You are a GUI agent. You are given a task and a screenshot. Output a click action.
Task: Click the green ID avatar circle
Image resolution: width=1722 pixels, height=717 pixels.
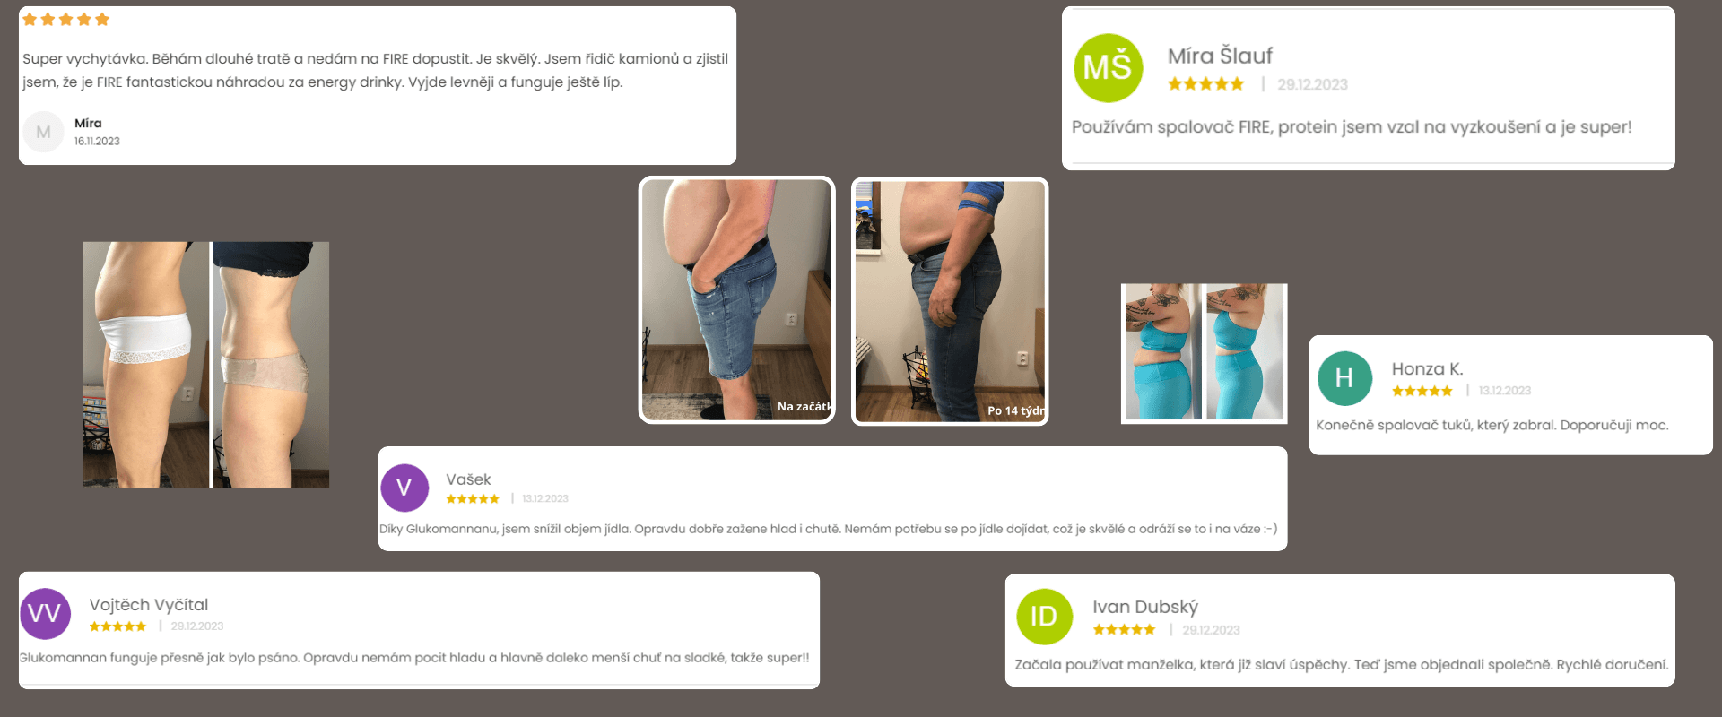[1044, 617]
